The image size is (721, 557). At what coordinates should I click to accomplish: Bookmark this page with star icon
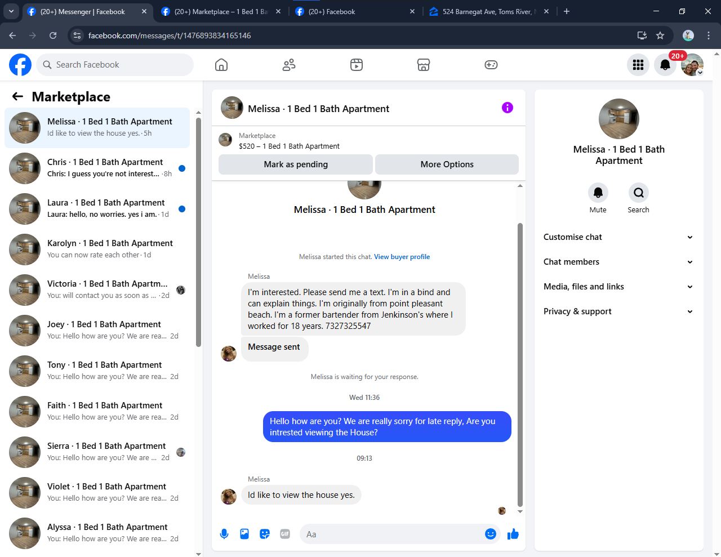[x=660, y=35]
